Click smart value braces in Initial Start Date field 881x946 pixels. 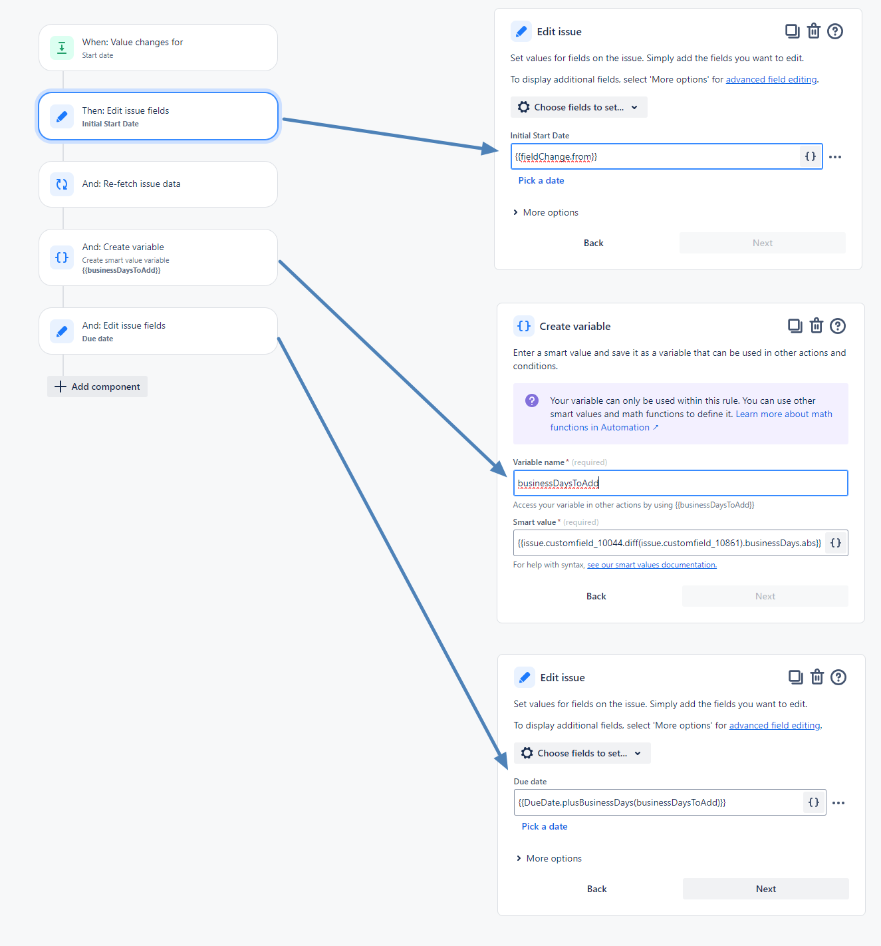pos(811,156)
